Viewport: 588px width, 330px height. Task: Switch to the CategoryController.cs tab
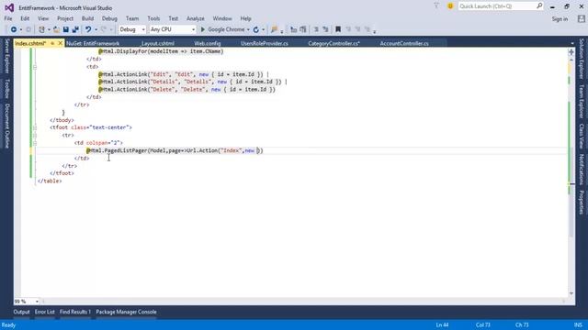click(x=334, y=43)
